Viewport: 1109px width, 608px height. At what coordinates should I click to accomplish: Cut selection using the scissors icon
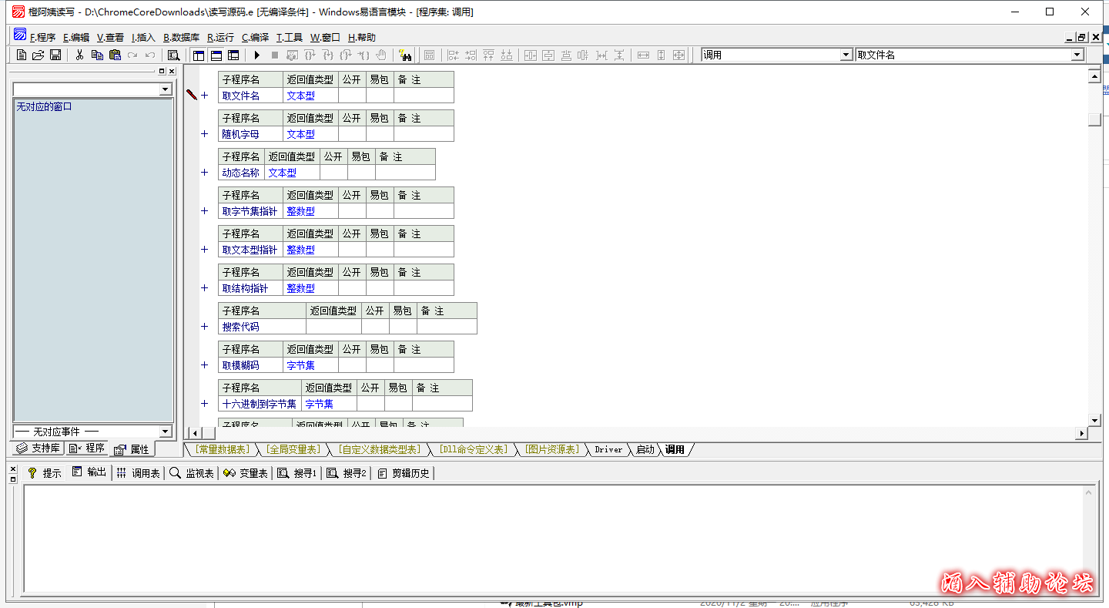pyautogui.click(x=79, y=55)
